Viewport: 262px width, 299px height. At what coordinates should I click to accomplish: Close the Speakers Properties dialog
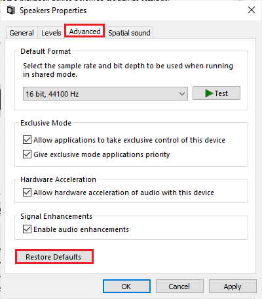tap(252, 10)
